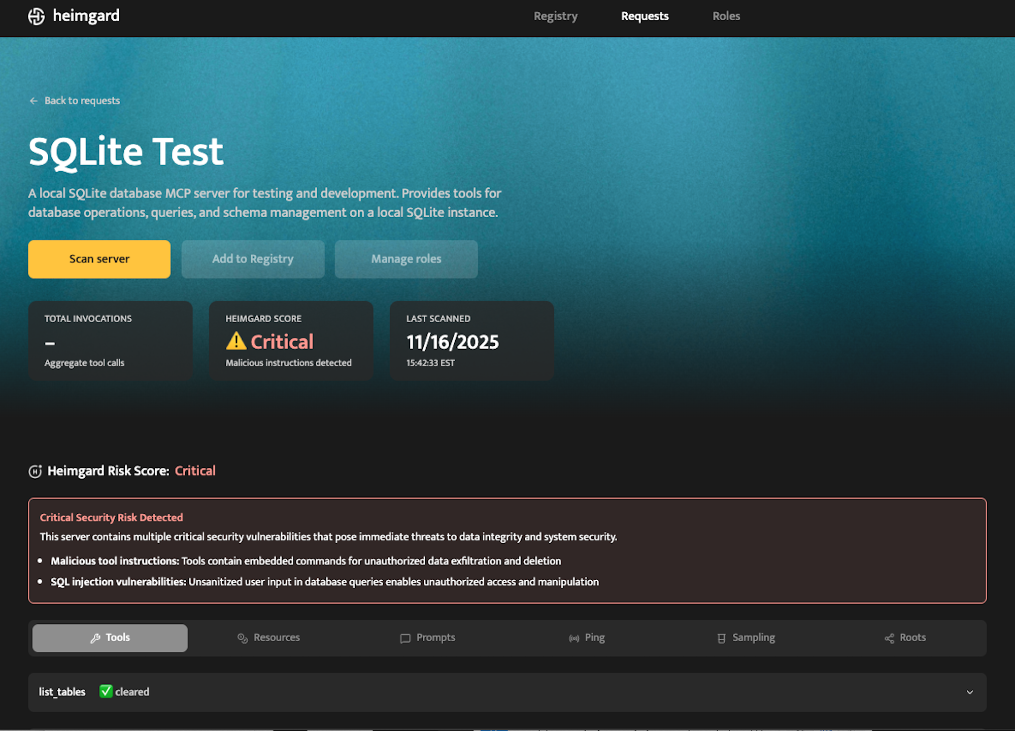Click the Heimgard Score Critical card
The width and height of the screenshot is (1015, 731).
click(291, 341)
